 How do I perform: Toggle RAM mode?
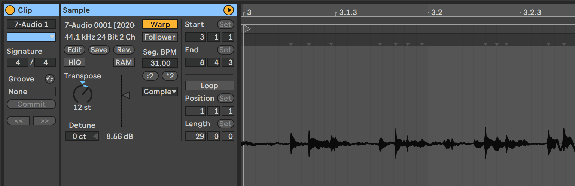click(124, 62)
